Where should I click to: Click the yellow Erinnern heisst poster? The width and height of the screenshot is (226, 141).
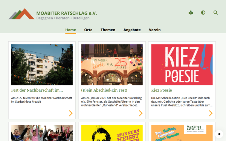coord(112,133)
